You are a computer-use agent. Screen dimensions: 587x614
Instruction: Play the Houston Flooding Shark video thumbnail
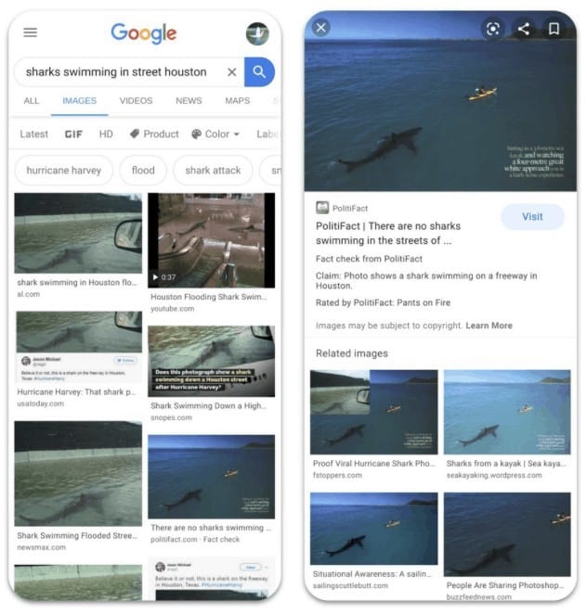(x=212, y=240)
